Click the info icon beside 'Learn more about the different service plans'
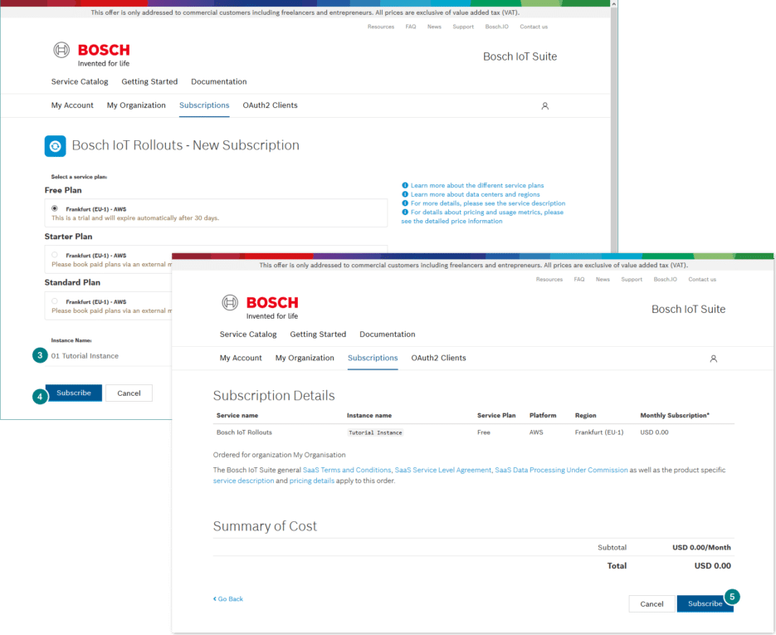 [x=404, y=186]
